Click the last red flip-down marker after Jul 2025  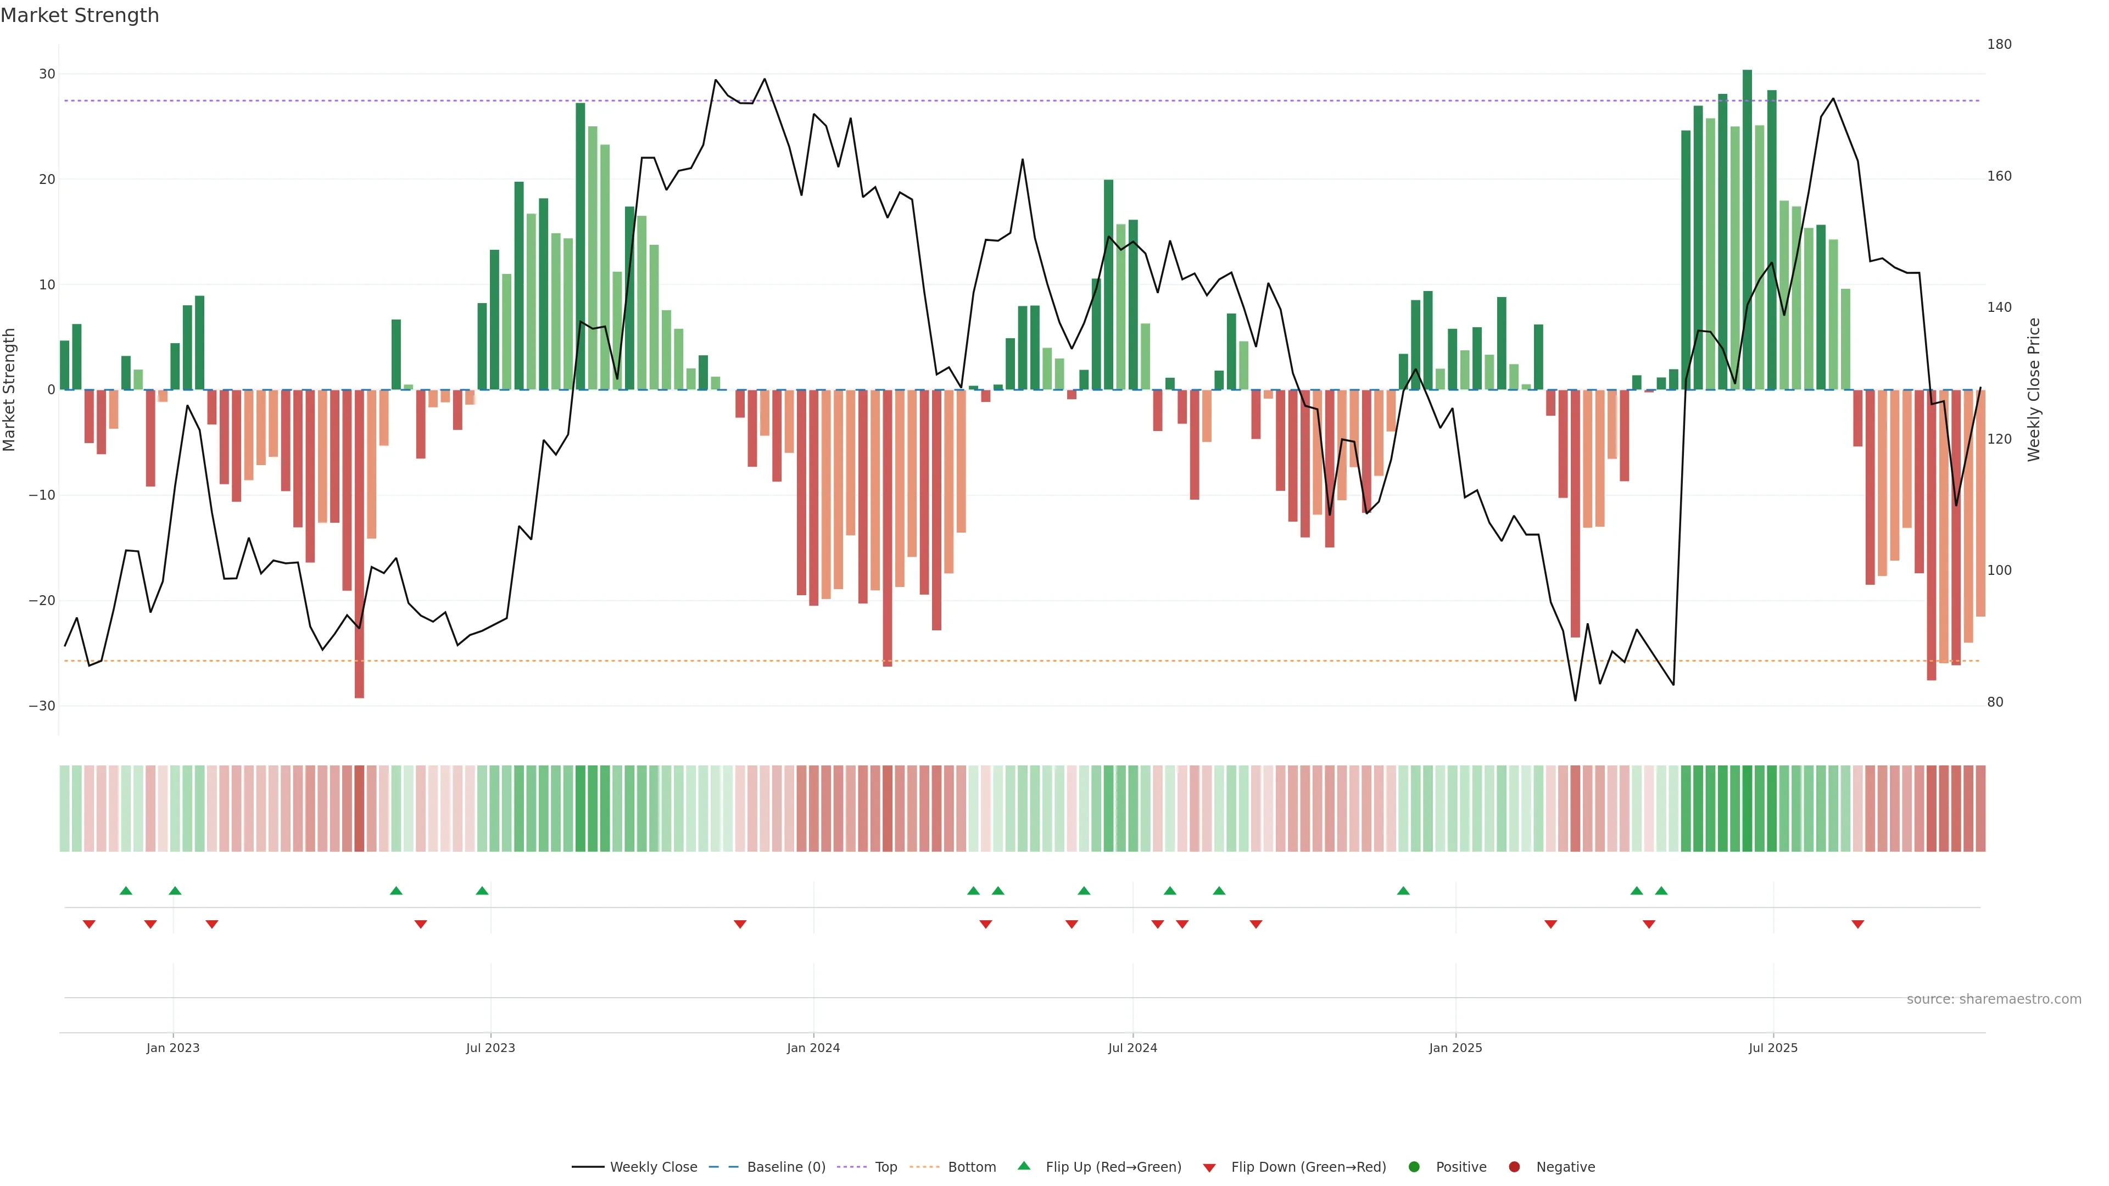[x=1857, y=924]
